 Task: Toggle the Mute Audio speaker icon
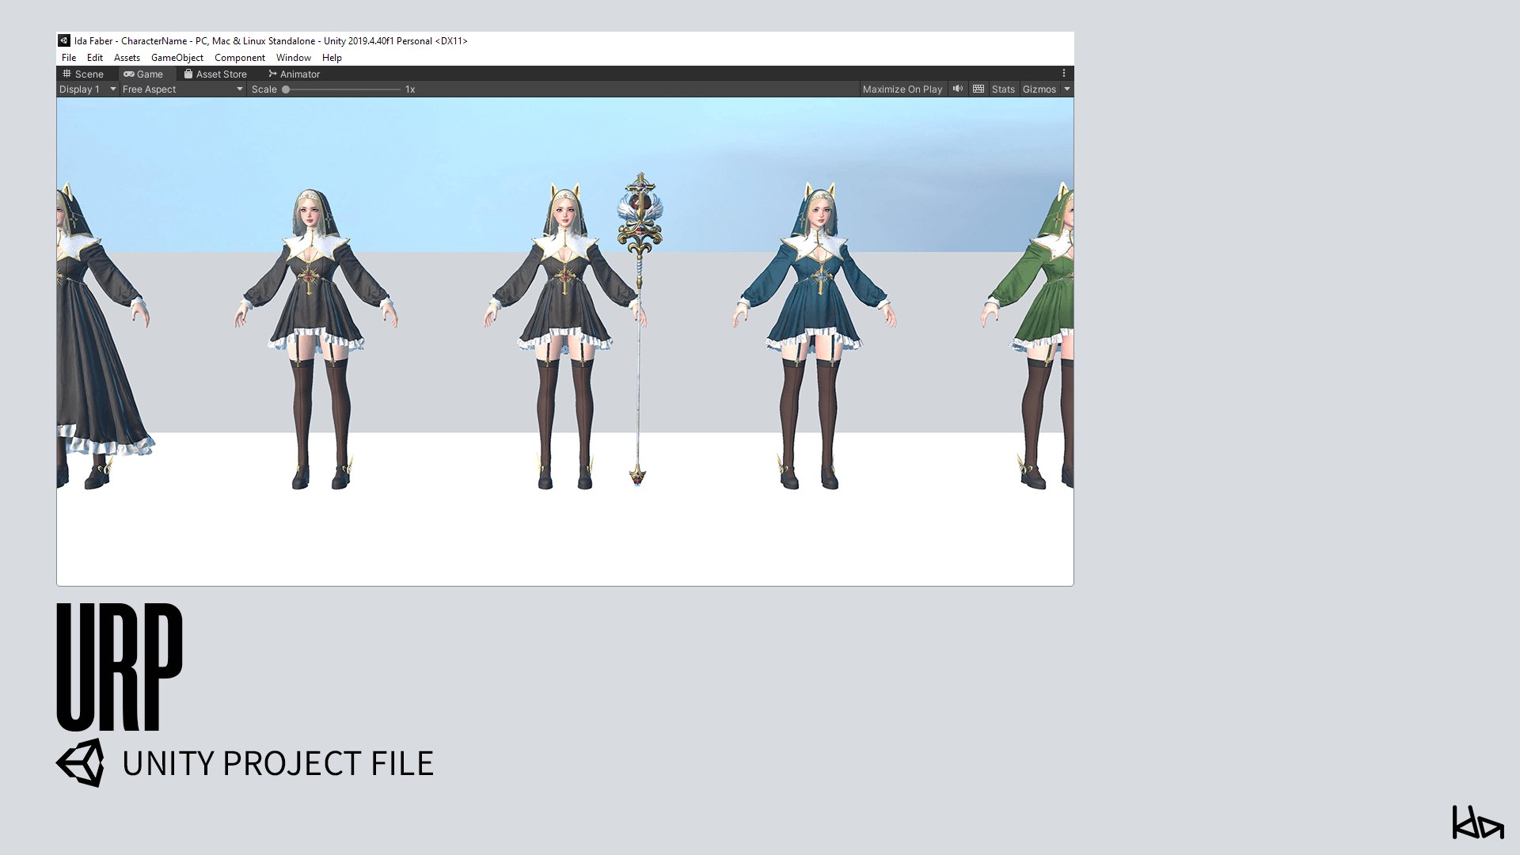(x=958, y=89)
